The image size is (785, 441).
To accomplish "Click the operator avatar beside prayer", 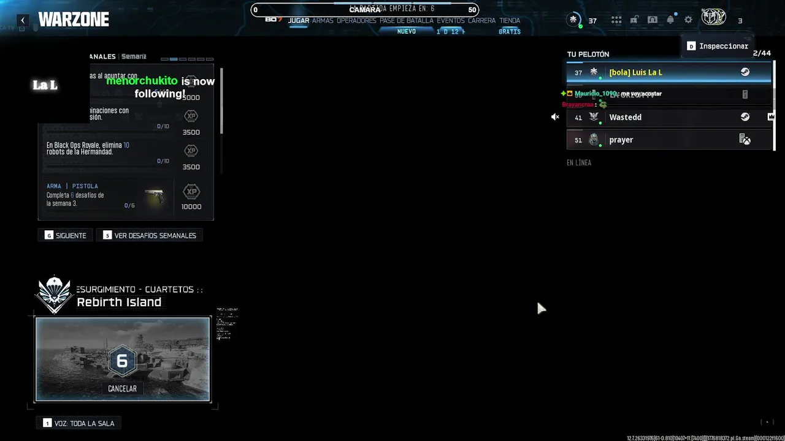I will (594, 140).
